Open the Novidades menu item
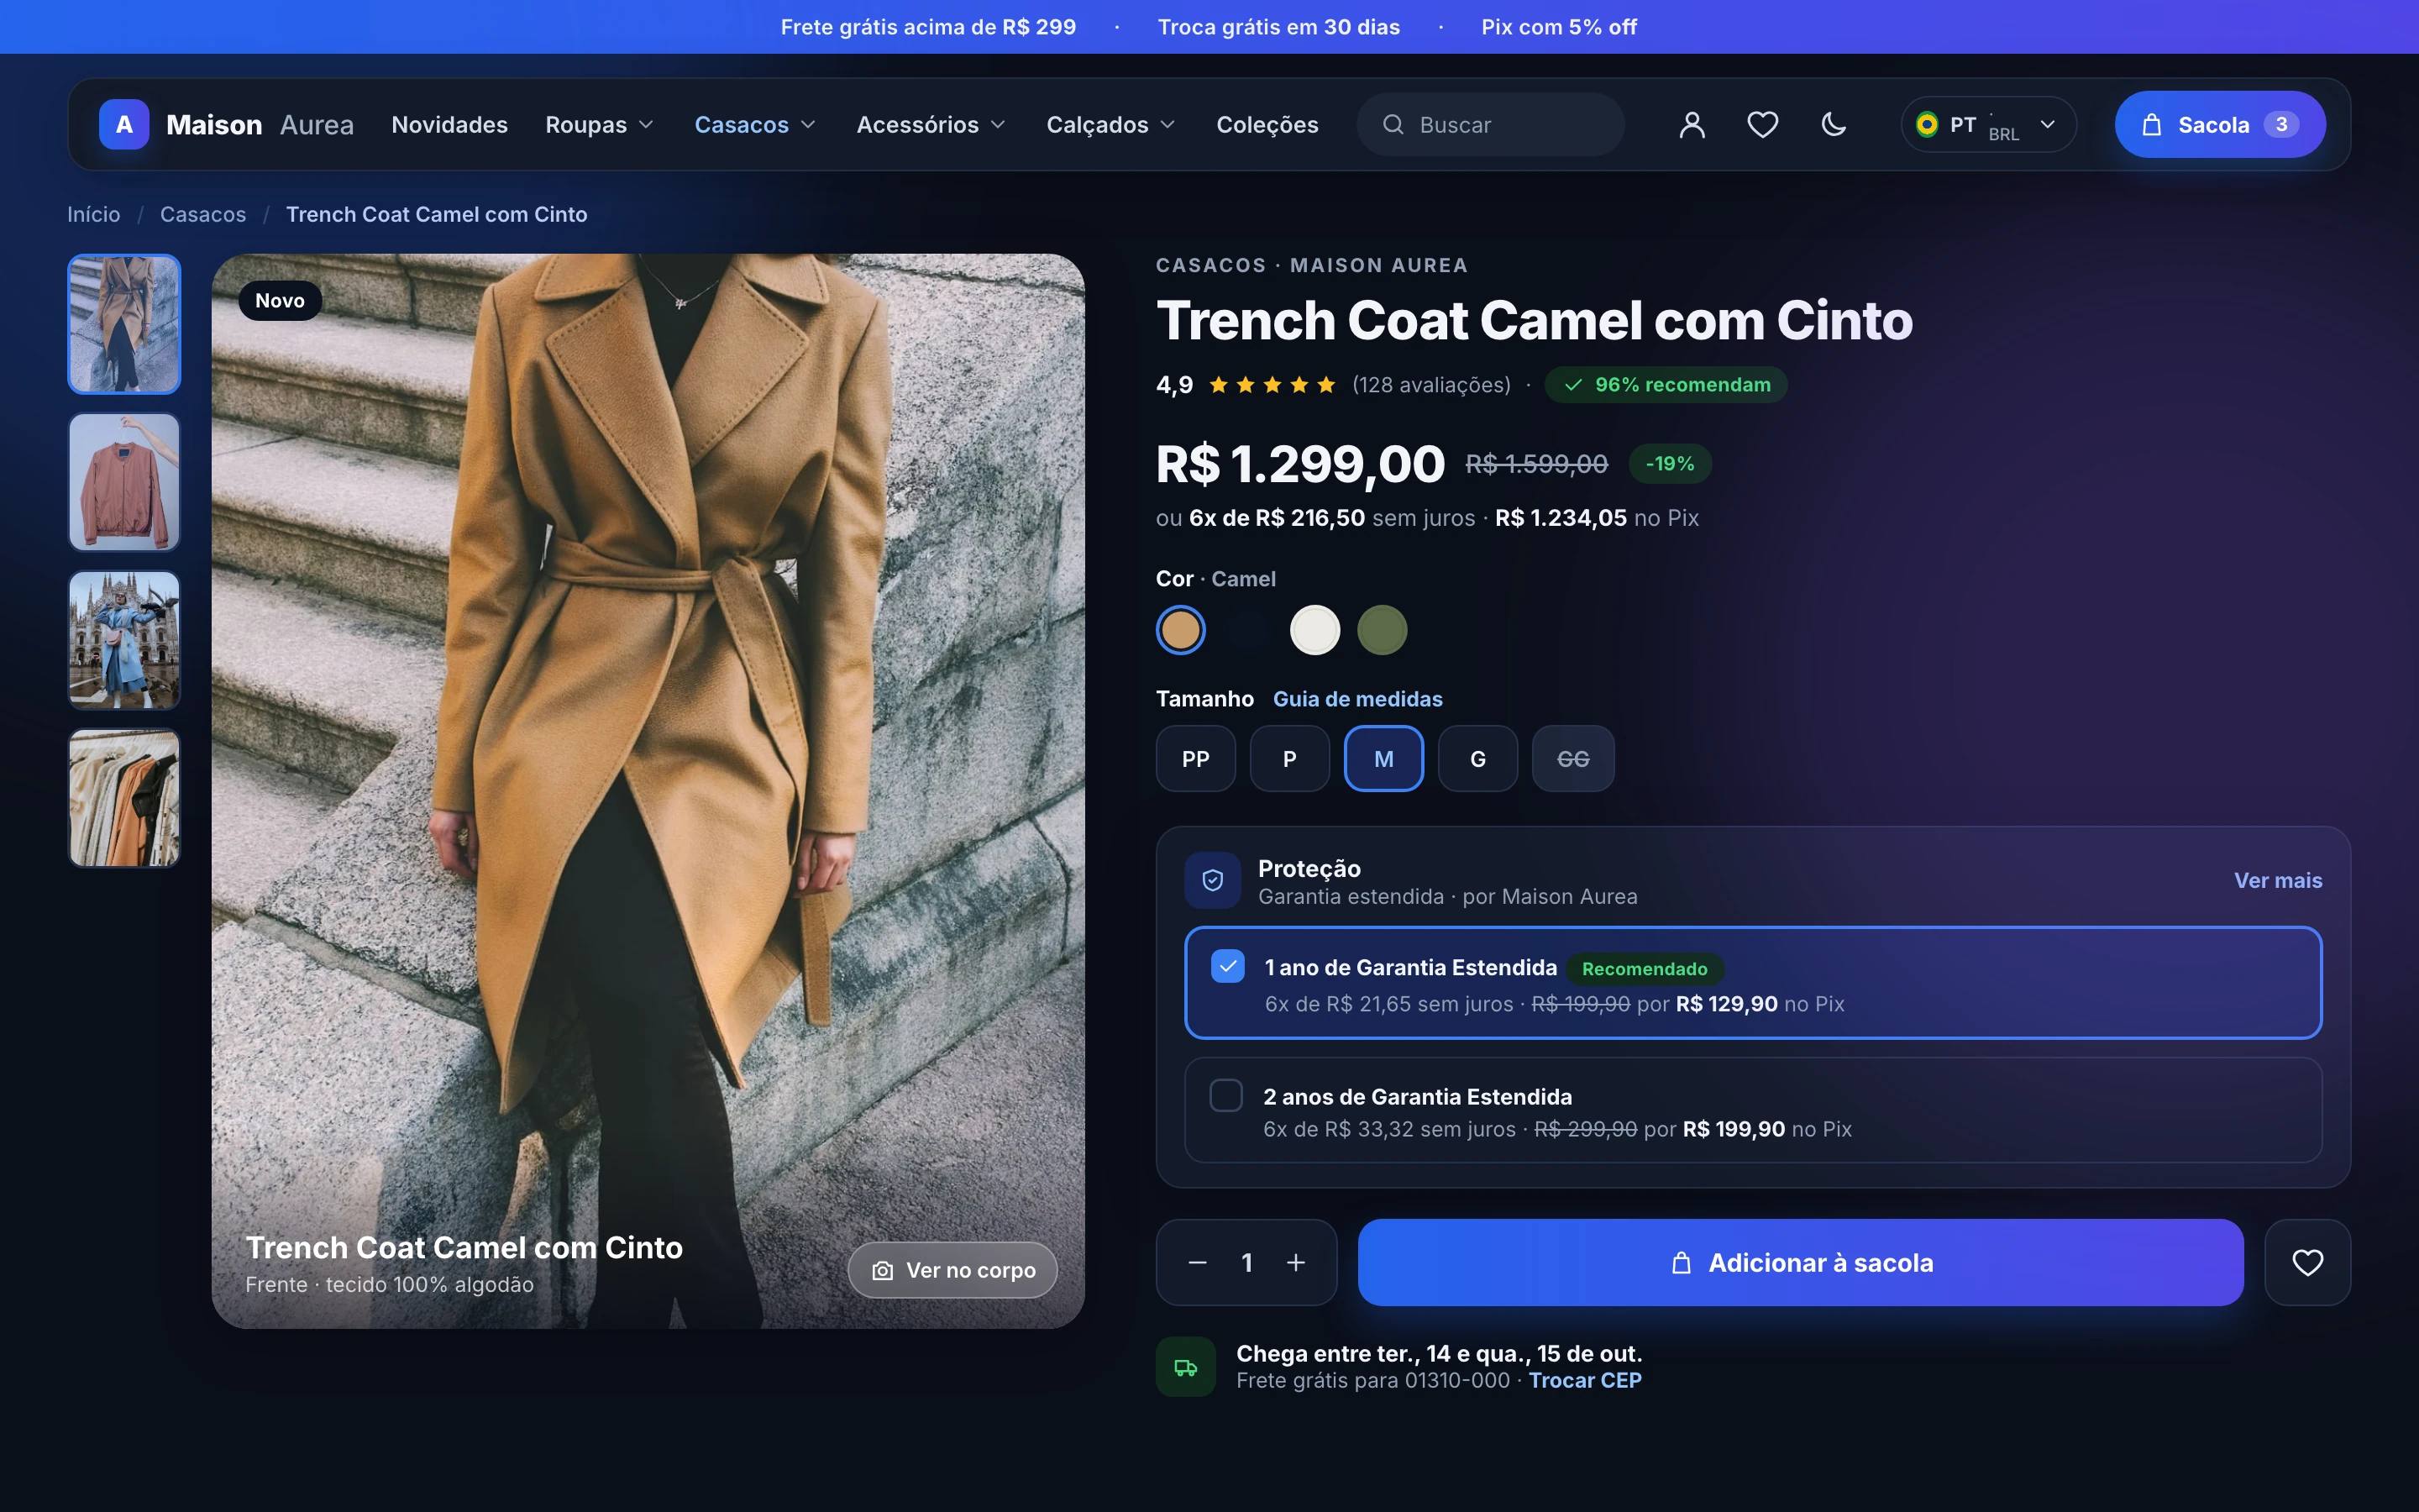 pos(450,125)
